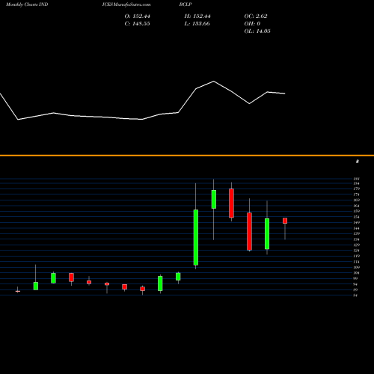Select the first tiny doji candle on the chart
374x374 pixels.
(x=18, y=291)
